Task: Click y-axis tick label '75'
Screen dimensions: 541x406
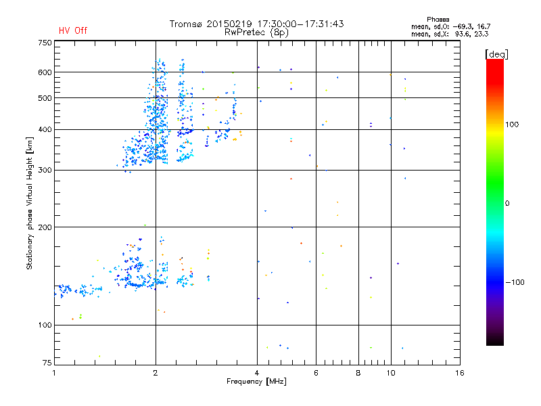Action: pyautogui.click(x=47, y=363)
